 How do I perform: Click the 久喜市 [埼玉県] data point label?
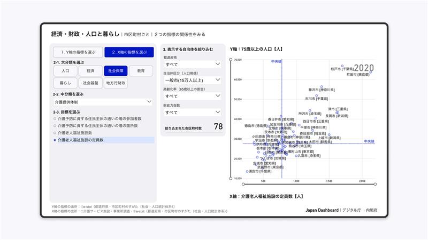pyautogui.click(x=309, y=156)
